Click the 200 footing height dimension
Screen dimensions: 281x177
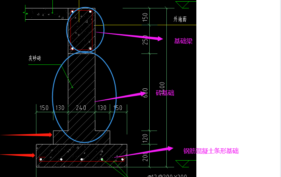click(145, 157)
